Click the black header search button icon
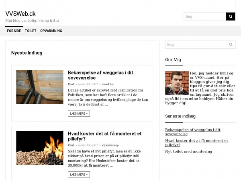The image size is (241, 181). point(231,16)
